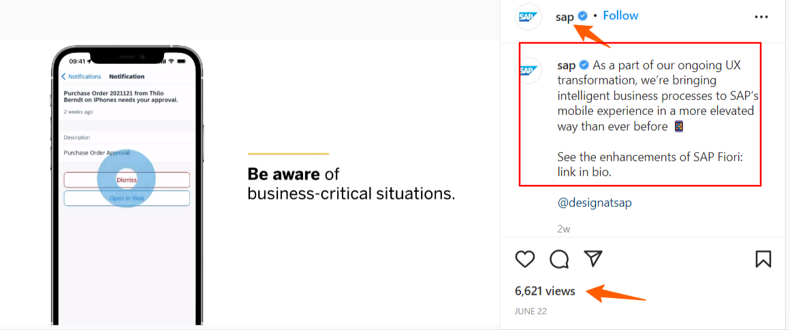The height and width of the screenshot is (330, 790).
Task: Open the three-dot more options menu
Action: (761, 17)
